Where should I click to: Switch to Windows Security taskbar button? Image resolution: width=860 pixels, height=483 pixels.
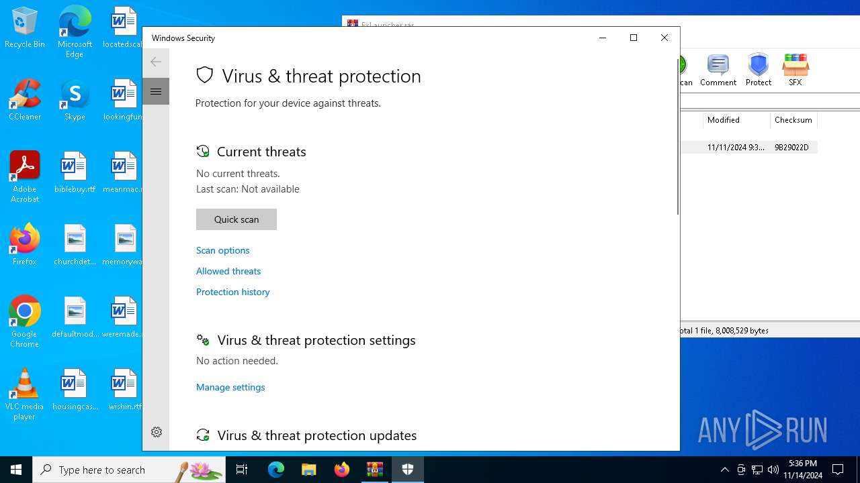(408, 470)
